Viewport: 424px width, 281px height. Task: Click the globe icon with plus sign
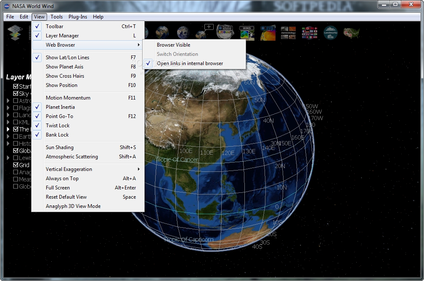coord(204,32)
